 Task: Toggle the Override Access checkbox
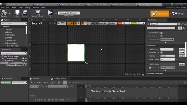tap(162, 33)
